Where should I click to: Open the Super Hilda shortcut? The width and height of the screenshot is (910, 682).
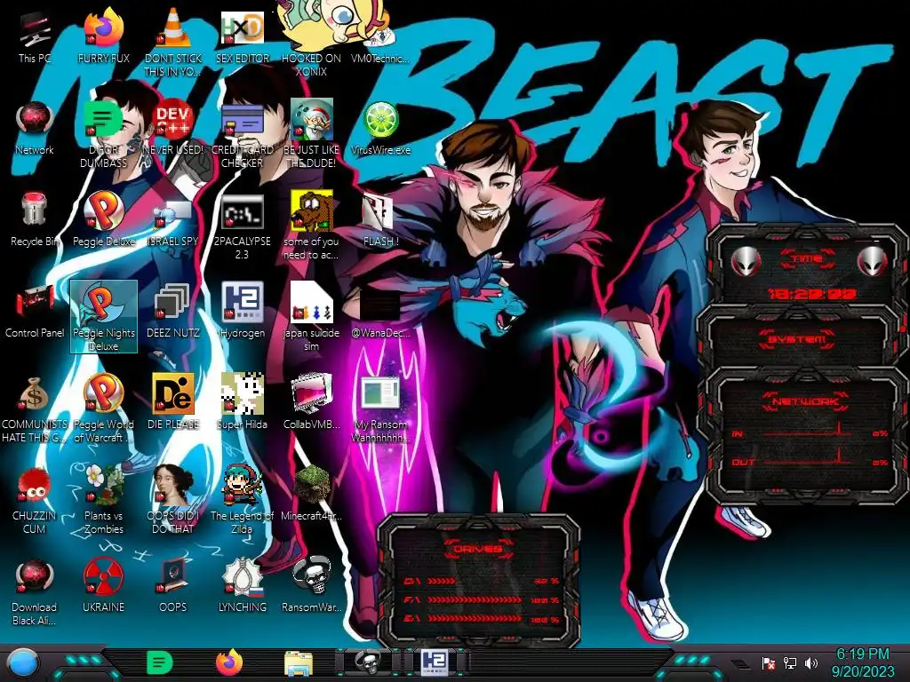(x=243, y=402)
